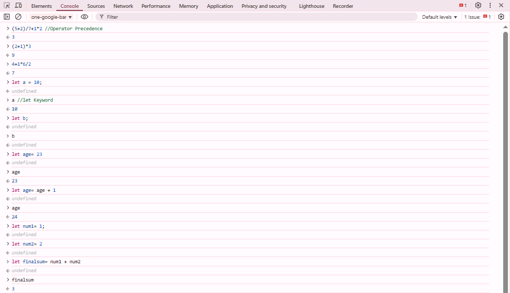The height and width of the screenshot is (293, 510).
Task: Create live expression with the eye icon
Action: (x=84, y=17)
